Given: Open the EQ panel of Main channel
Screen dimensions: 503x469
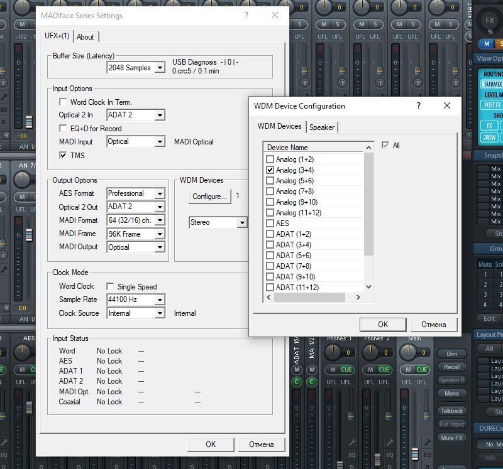Looking at the screenshot, I should 428,455.
